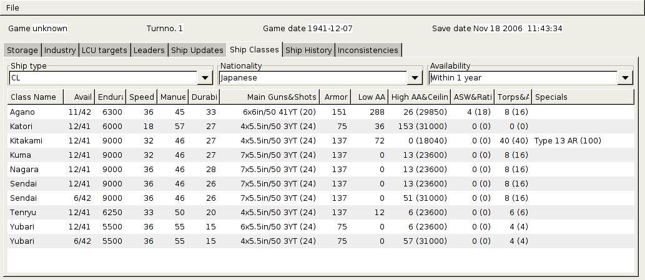Select the Ship Classes tab
The height and width of the screenshot is (280, 645).
254,49
